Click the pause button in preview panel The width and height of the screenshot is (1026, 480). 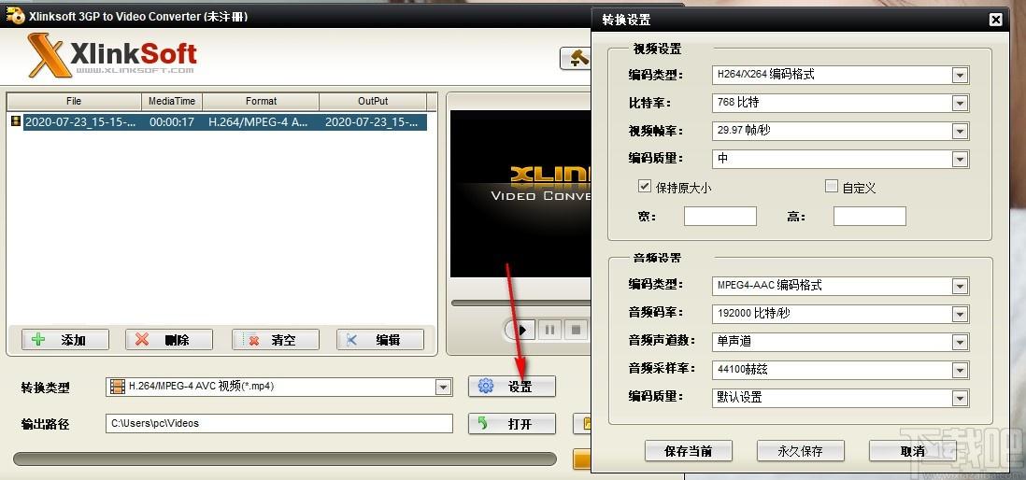tap(549, 330)
